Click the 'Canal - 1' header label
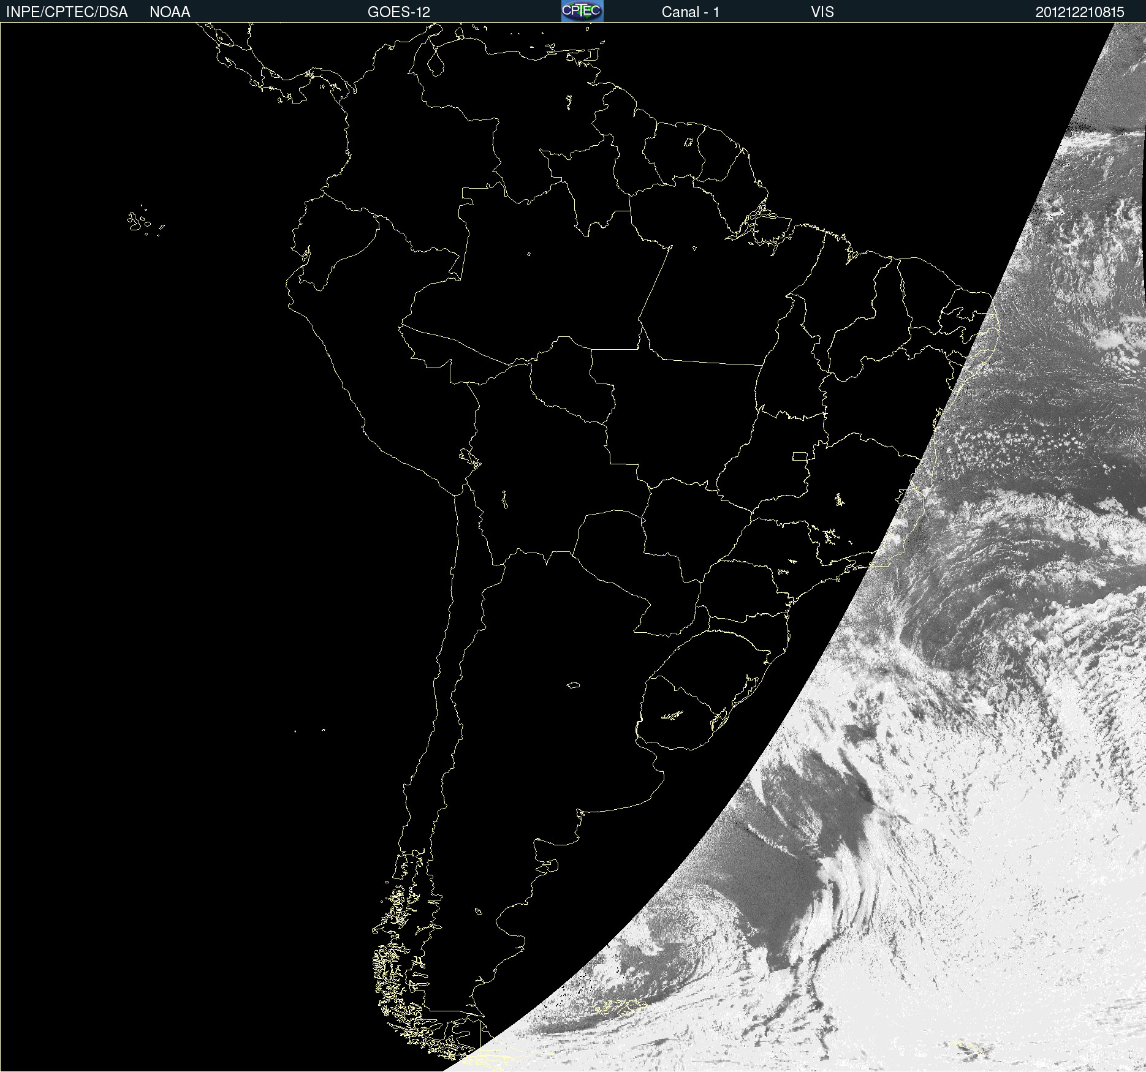Screen dimensions: 1146x1072 point(691,12)
